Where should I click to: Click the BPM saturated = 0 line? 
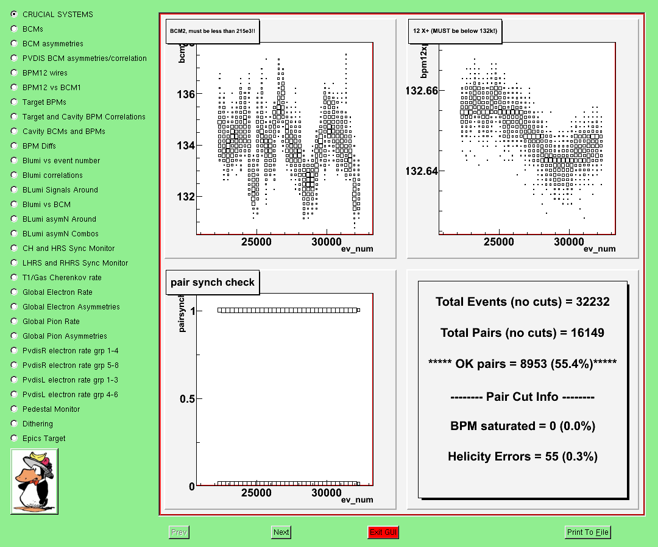coord(523,426)
